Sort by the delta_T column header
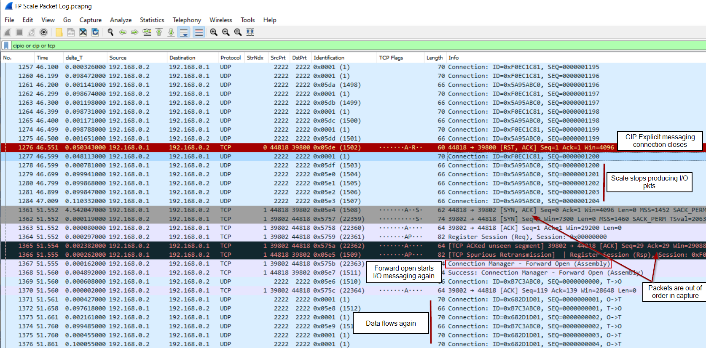The width and height of the screenshot is (706, 348). point(85,58)
